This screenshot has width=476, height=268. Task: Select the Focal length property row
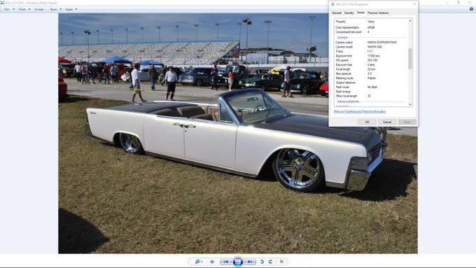[x=371, y=69]
